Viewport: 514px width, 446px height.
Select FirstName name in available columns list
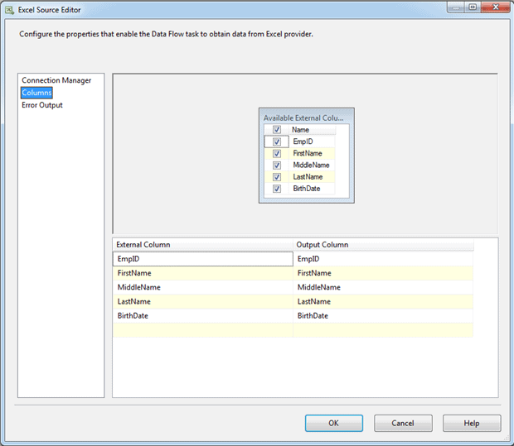(312, 153)
